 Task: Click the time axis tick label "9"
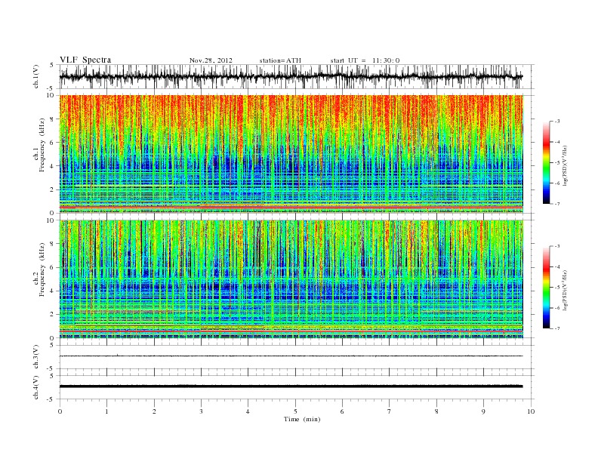(483, 411)
